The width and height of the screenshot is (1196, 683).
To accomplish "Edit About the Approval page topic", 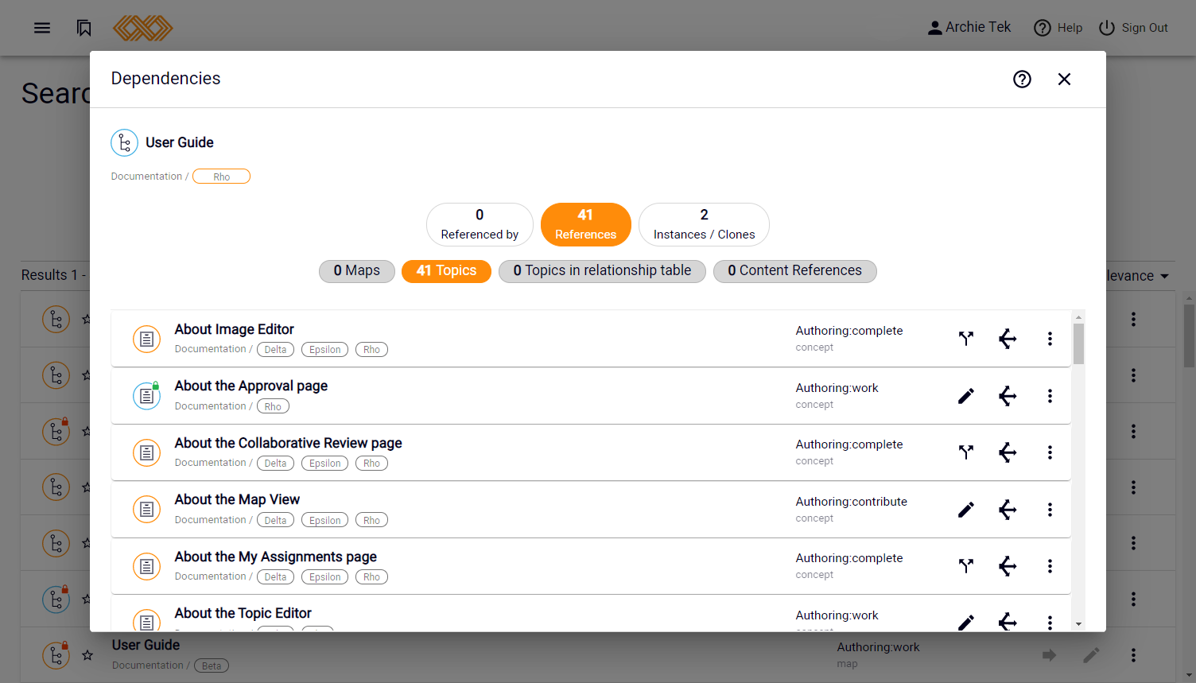I will 965,396.
